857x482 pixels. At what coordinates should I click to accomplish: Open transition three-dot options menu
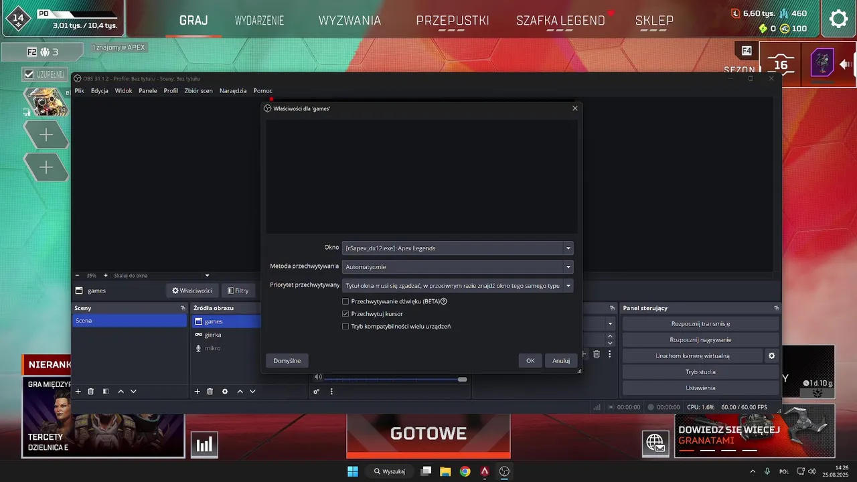(609, 354)
